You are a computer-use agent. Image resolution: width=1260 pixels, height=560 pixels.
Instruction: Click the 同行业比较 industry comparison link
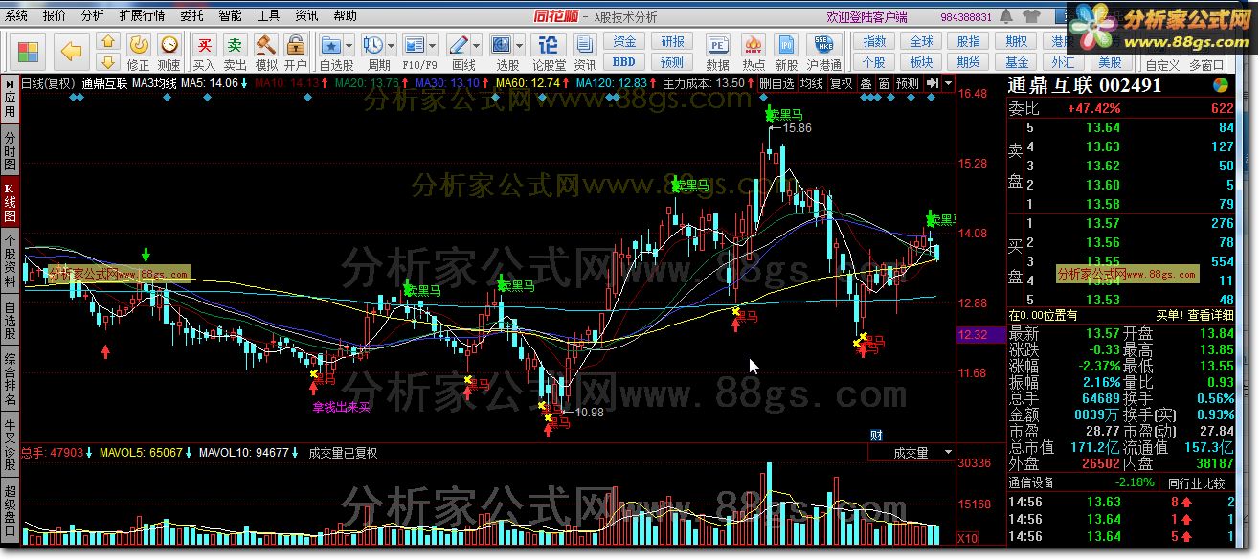(1197, 482)
